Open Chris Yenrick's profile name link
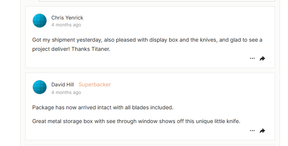288x146 pixels. coord(67,18)
